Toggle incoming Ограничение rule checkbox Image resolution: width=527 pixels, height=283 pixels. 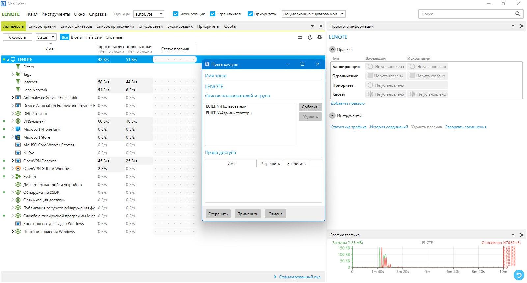[370, 76]
